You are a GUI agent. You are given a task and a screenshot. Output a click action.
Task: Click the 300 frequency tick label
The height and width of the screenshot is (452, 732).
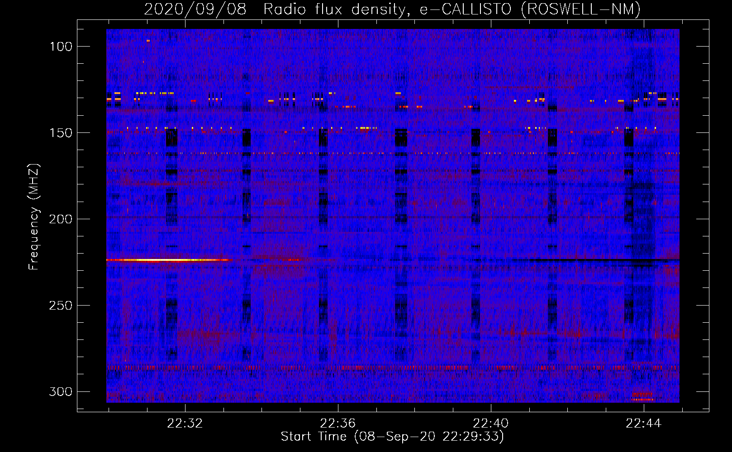pos(61,391)
